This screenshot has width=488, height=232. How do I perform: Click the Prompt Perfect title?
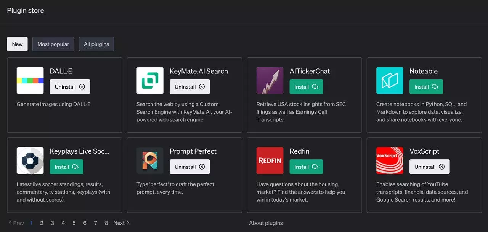[193, 151]
